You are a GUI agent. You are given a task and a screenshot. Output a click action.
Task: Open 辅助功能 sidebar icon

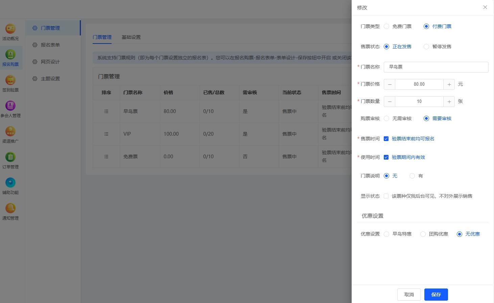10,183
